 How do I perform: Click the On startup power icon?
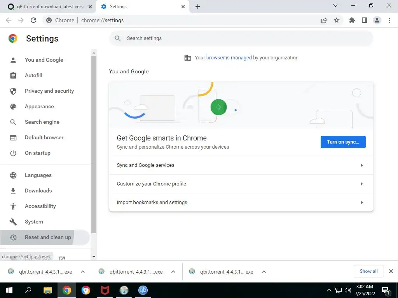pos(13,153)
